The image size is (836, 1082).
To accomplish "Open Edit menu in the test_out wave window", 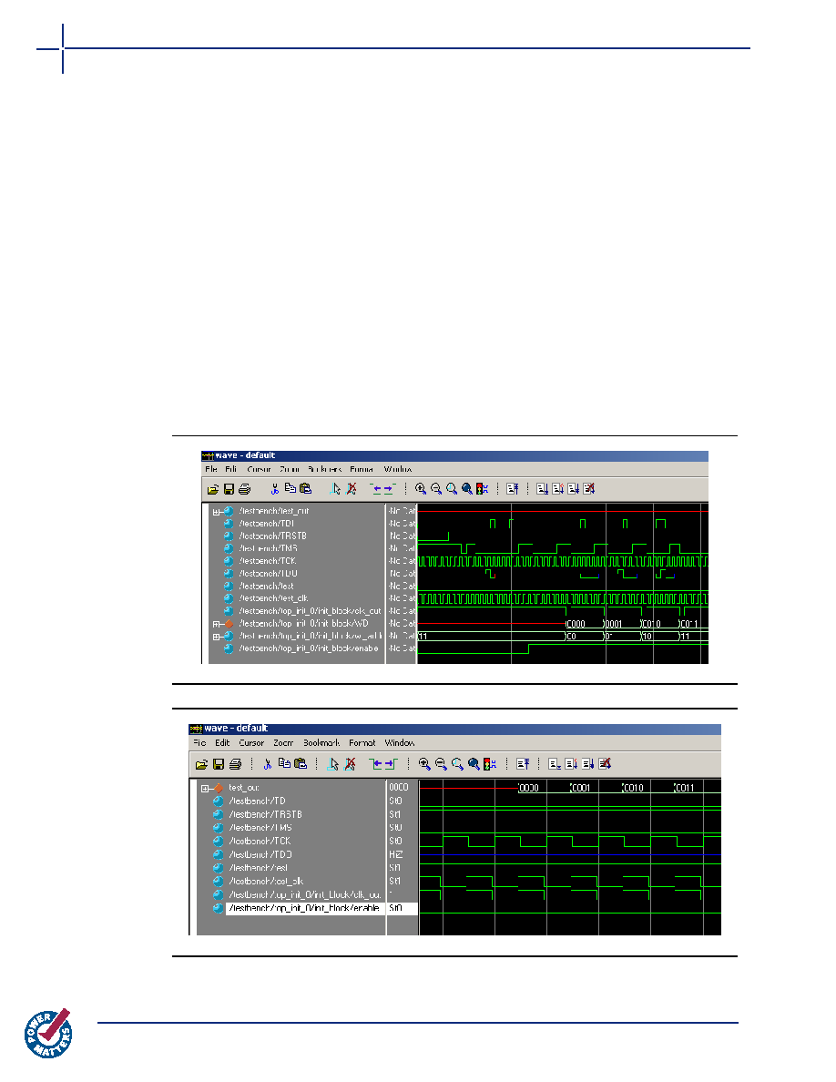I will (222, 743).
